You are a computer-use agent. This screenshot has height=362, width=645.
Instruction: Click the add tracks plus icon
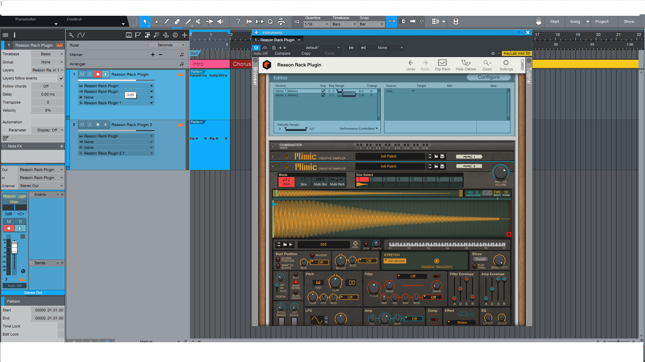pyautogui.click(x=184, y=35)
